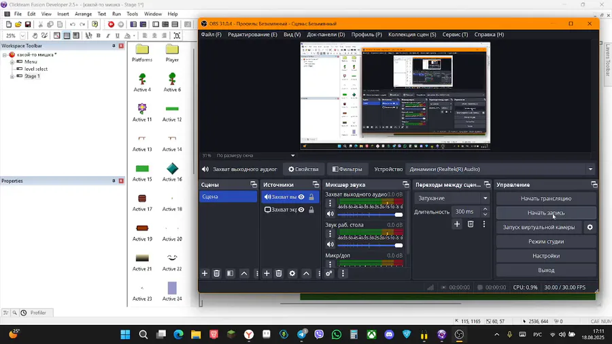The image size is (612, 344).
Task: Toggle lock for Захват экр source
Action: 311,210
